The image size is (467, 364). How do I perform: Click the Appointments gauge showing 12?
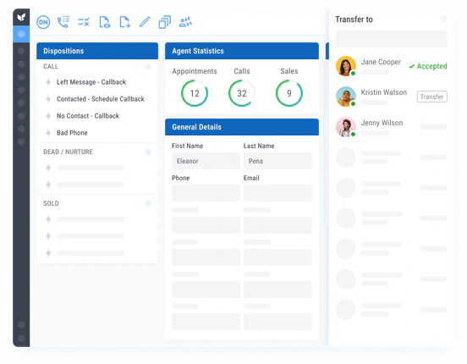pos(195,93)
